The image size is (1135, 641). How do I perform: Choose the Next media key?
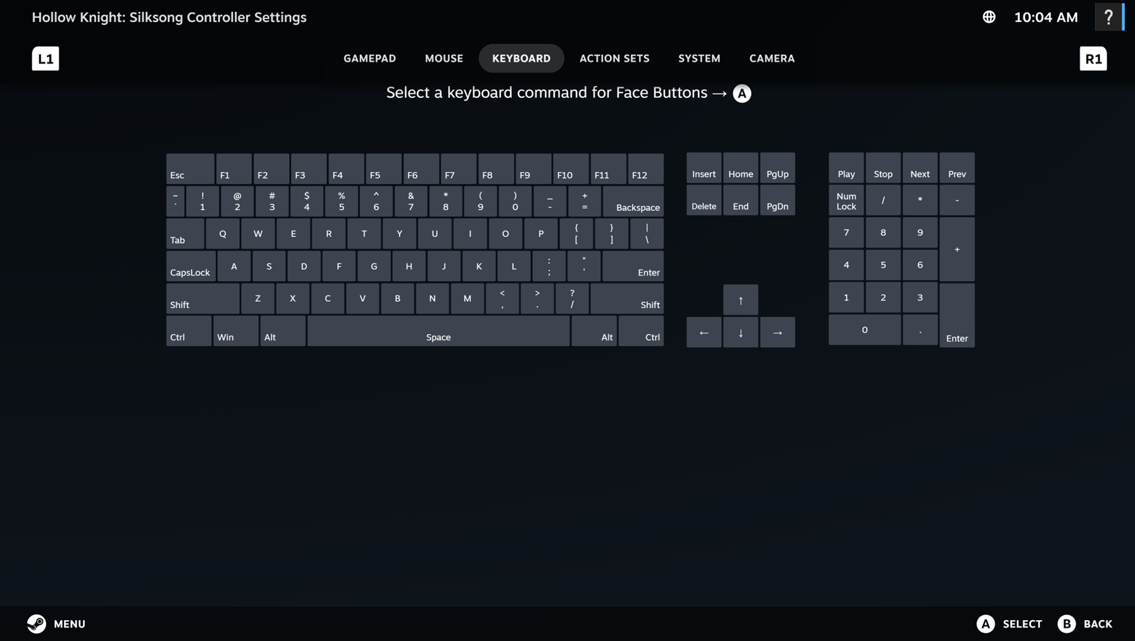tap(920, 168)
